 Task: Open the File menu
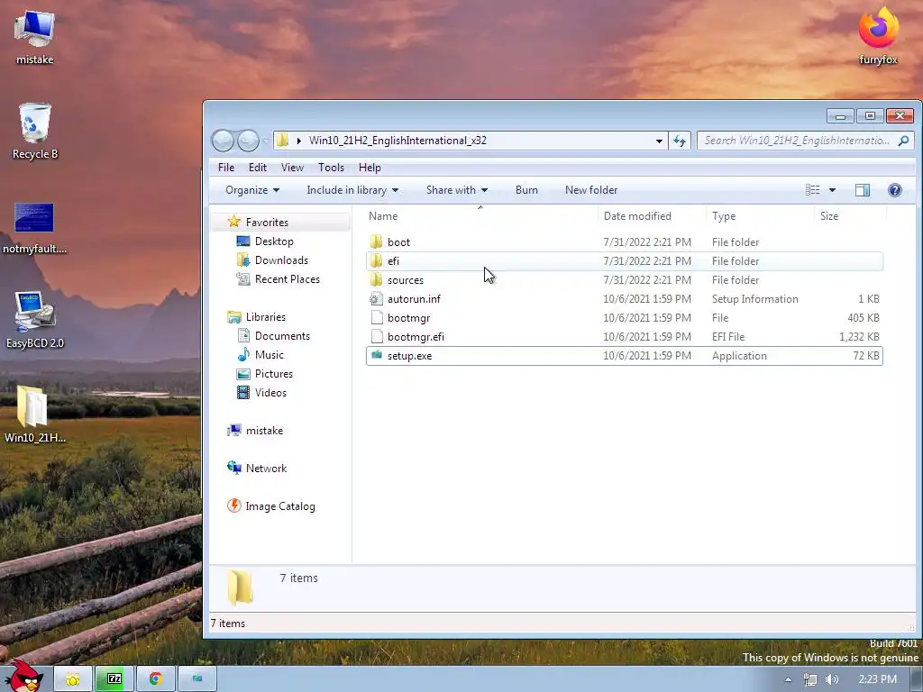(226, 168)
